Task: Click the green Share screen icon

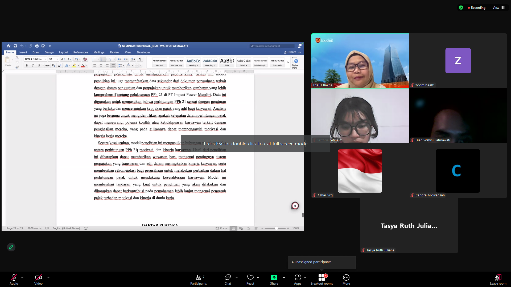Action: (x=274, y=277)
